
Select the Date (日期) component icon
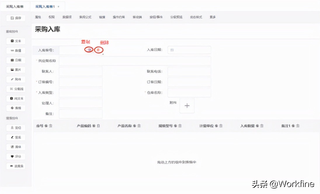15,60
